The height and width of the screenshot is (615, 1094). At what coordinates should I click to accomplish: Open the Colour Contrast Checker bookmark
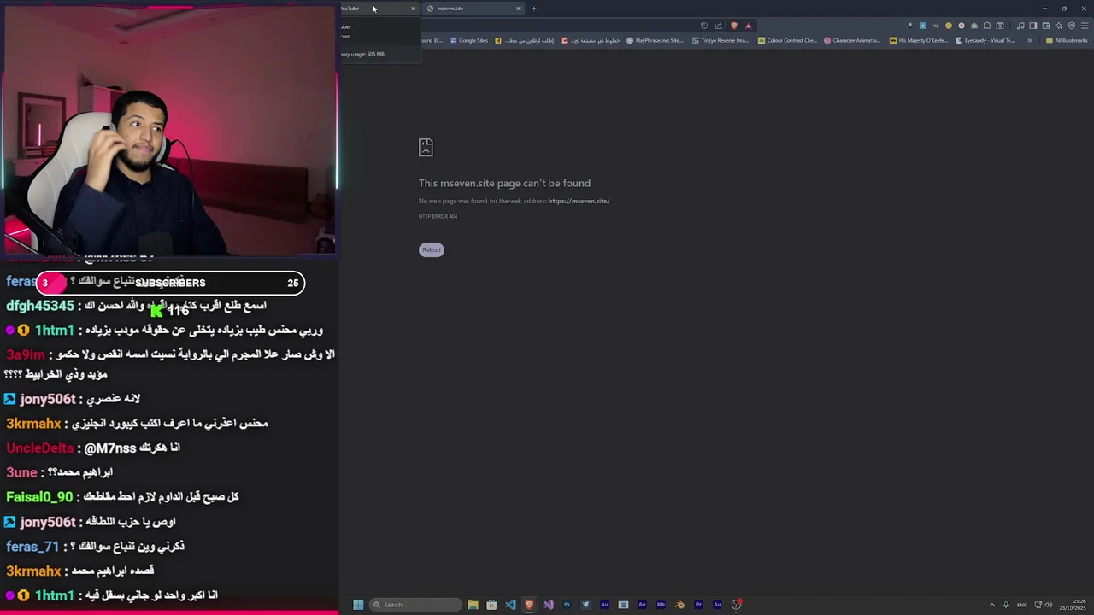pyautogui.click(x=786, y=40)
